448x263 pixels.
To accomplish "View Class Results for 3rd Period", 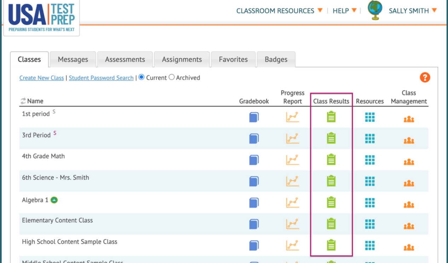I will point(331,138).
